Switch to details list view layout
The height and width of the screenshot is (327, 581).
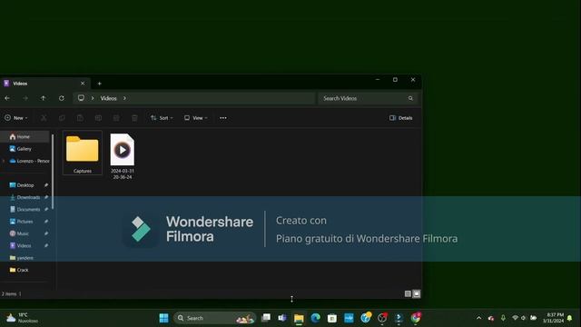[x=408, y=293]
